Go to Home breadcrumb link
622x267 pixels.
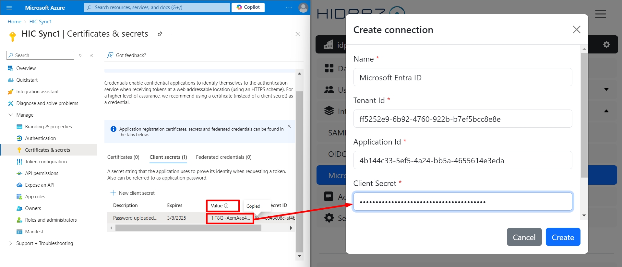pyautogui.click(x=14, y=22)
